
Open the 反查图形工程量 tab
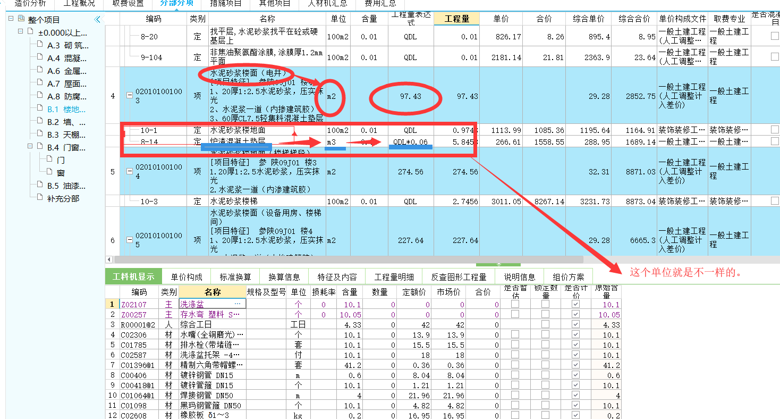pyautogui.click(x=459, y=276)
